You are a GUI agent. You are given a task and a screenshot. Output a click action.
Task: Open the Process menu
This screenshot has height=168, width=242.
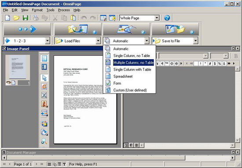64,10
